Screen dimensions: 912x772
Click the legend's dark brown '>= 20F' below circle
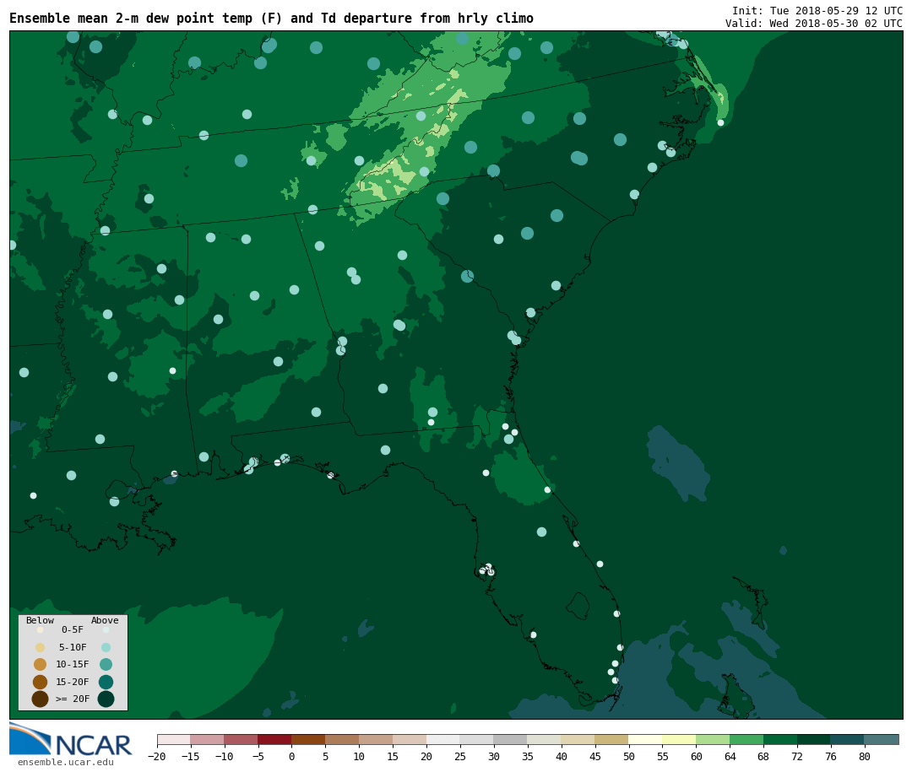tap(41, 699)
